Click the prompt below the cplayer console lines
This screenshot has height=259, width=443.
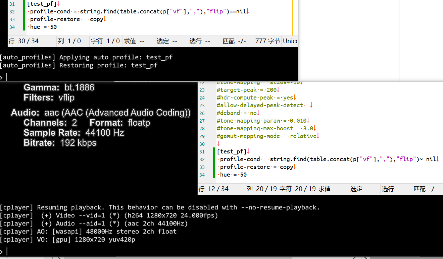3,252
